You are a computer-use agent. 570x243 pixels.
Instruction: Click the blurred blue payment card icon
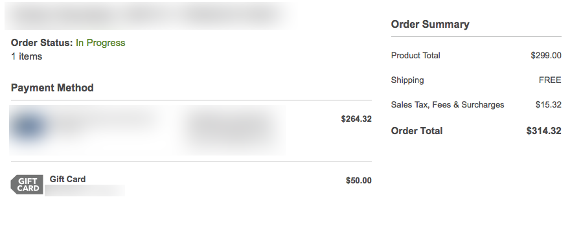pos(29,126)
